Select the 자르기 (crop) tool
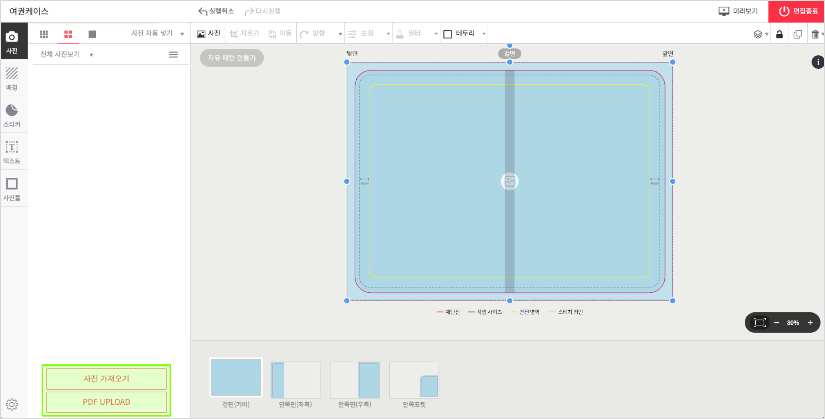This screenshot has height=419, width=825. 244,33
